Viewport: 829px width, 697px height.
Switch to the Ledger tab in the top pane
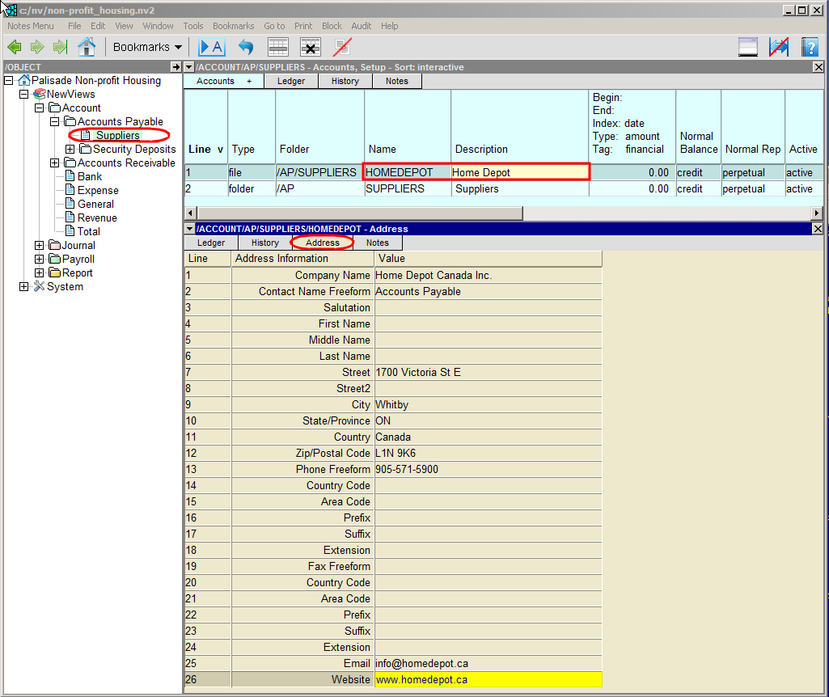pyautogui.click(x=291, y=81)
